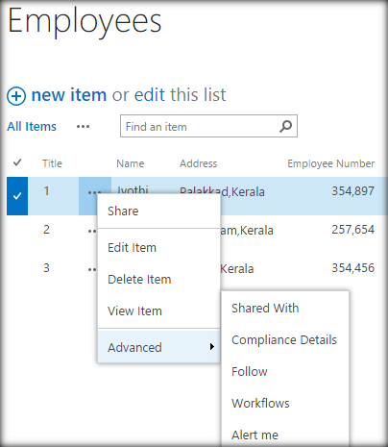This screenshot has height=447, width=388.
Task: Open ellipsis menu for row 3
Action: [x=92, y=269]
